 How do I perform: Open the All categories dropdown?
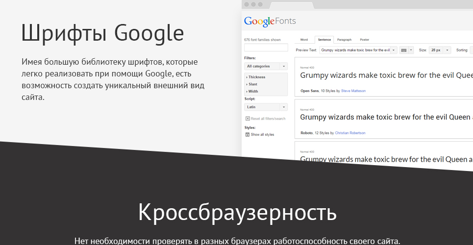click(x=266, y=66)
